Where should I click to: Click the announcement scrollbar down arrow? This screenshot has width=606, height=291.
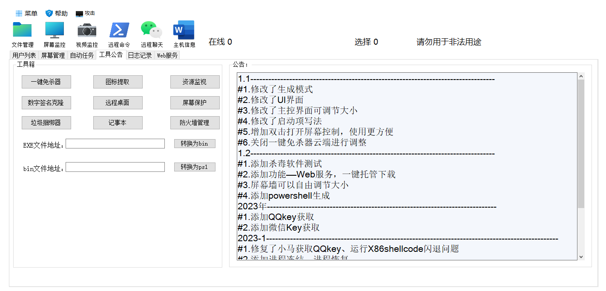pyautogui.click(x=581, y=257)
